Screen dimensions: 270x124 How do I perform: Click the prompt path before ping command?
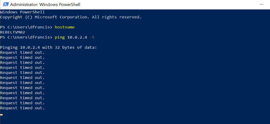pyautogui.click(x=26, y=37)
